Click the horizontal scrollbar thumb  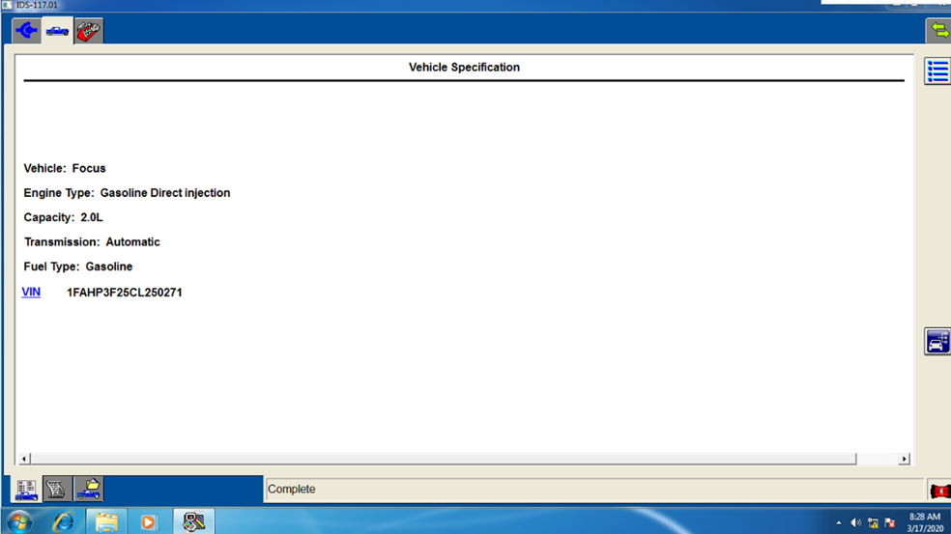point(444,459)
